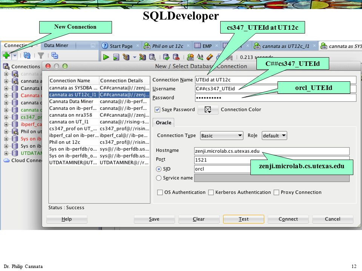This screenshot has width=362, height=271.
Task: Click the Clear button
Action: click(x=199, y=219)
